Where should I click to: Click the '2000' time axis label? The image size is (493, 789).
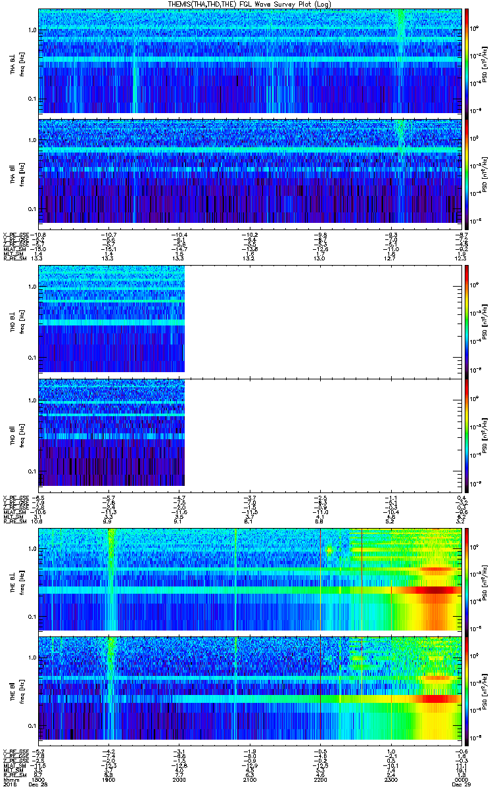coord(179,779)
